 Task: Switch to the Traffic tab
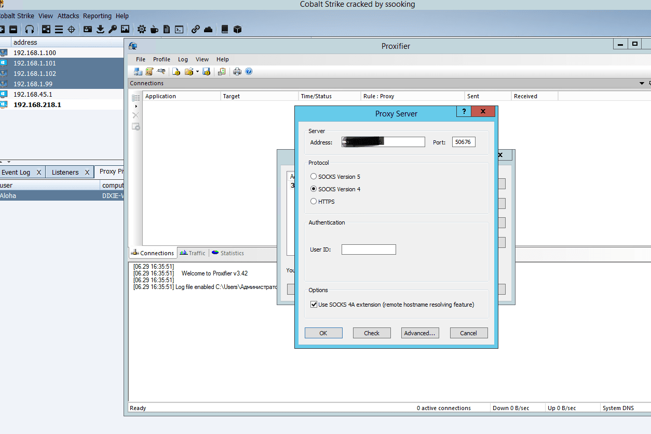click(x=193, y=253)
